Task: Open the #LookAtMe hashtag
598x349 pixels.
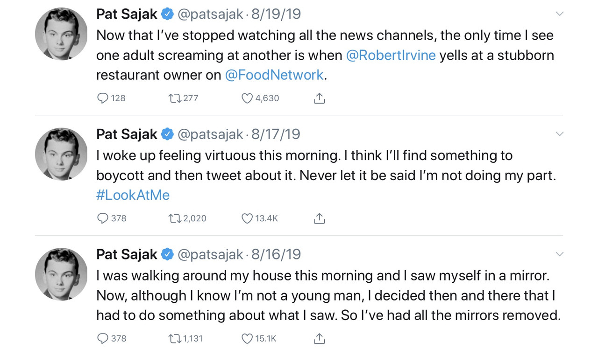Action: (x=133, y=195)
